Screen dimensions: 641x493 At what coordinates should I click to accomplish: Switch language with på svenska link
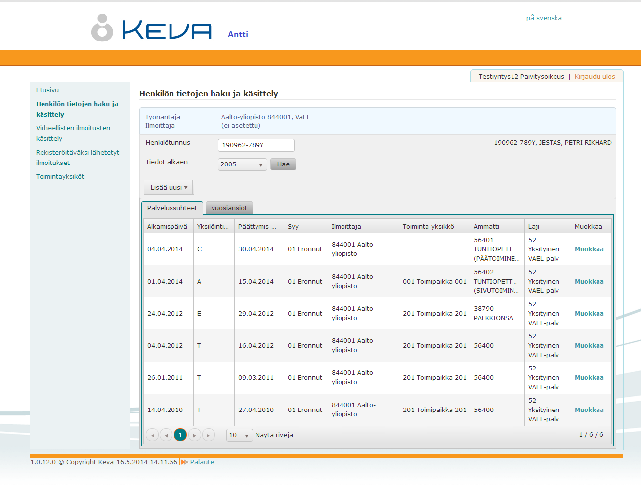coord(544,18)
